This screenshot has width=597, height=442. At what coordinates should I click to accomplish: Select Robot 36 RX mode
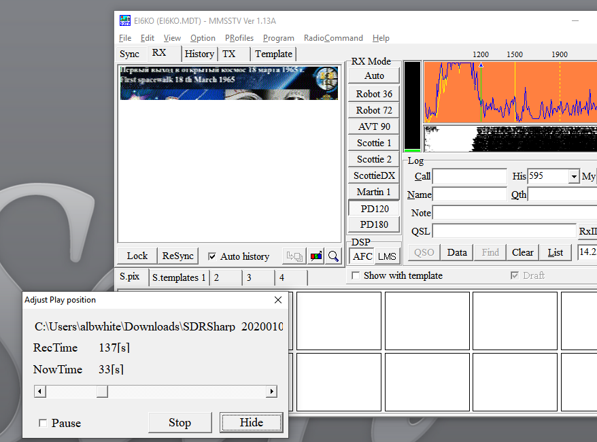[x=374, y=94]
